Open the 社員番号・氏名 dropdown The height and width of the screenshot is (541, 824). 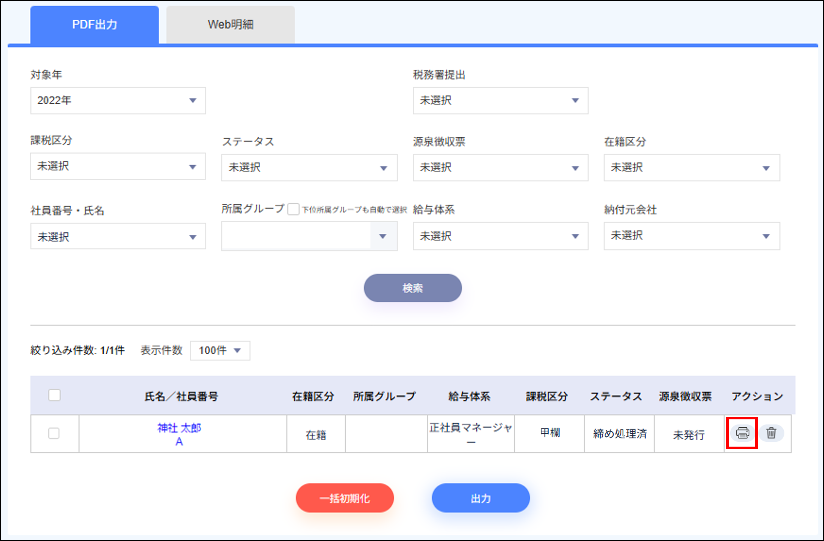click(x=117, y=236)
